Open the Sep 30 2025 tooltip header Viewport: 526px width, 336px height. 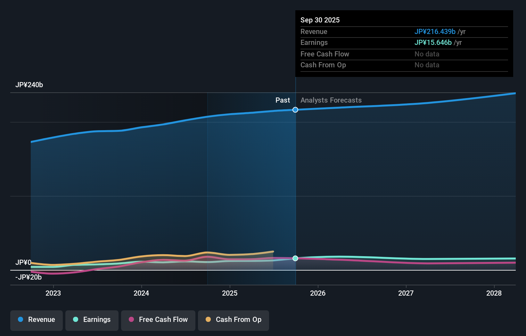(x=320, y=20)
